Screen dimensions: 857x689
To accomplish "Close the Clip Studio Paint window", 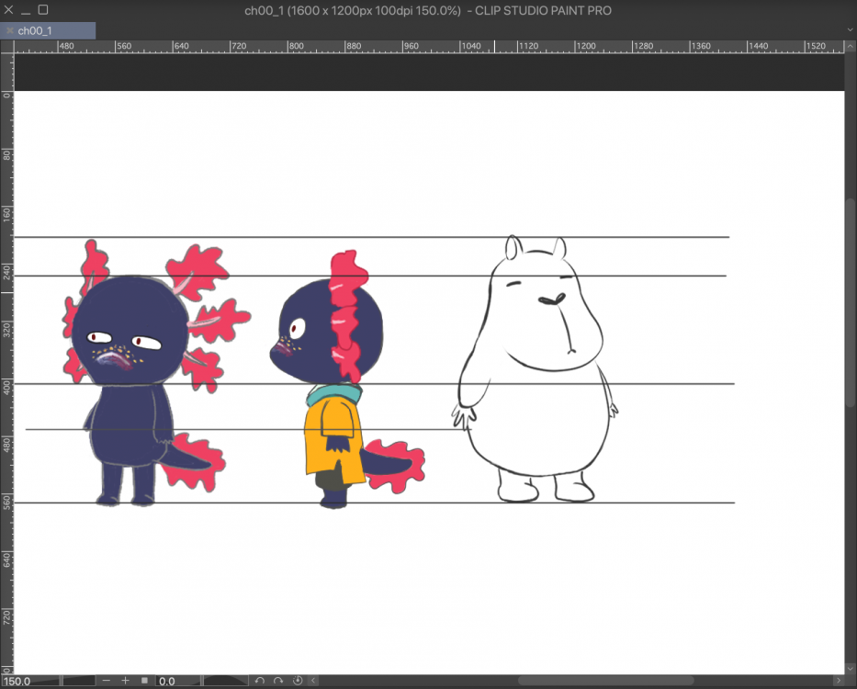I will [x=9, y=10].
